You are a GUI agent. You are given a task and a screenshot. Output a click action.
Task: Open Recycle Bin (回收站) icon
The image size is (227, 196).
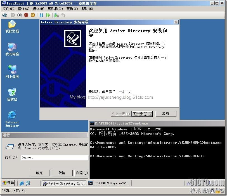[x=12, y=94]
